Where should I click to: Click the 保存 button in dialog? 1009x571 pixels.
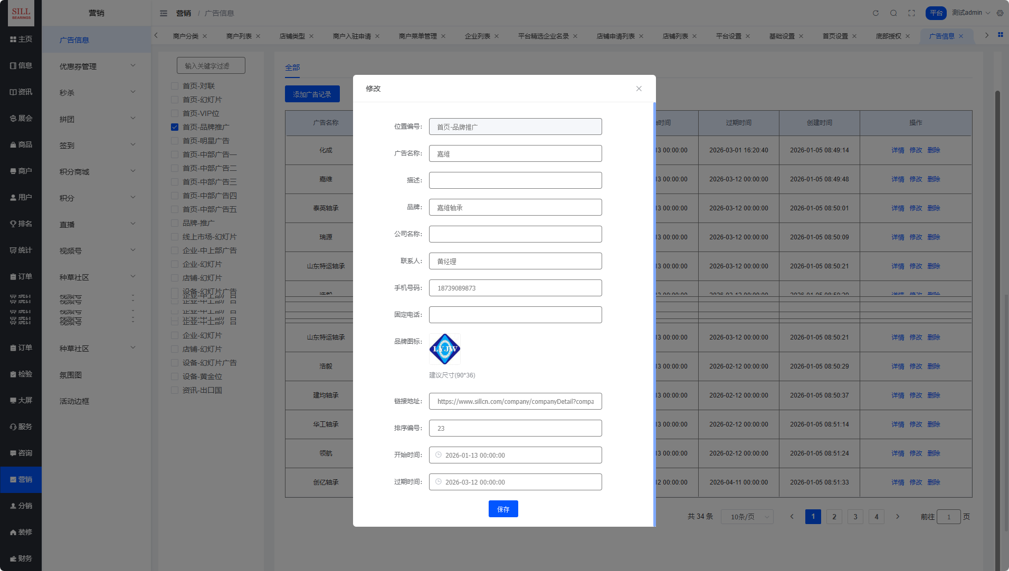pos(503,509)
